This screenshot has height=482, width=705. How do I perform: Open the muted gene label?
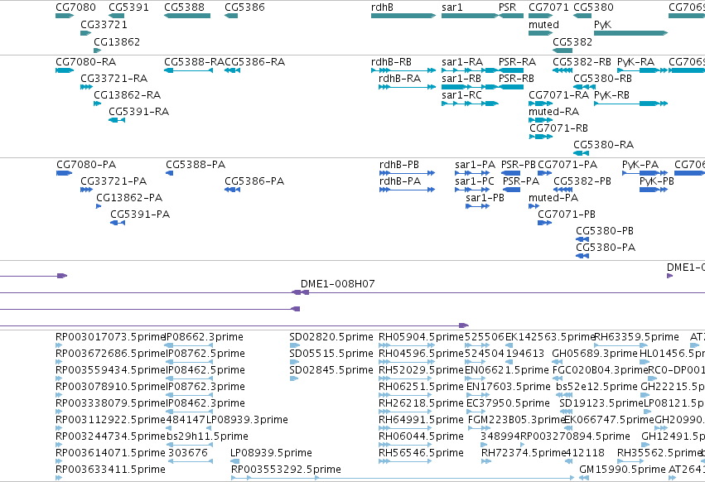click(543, 25)
